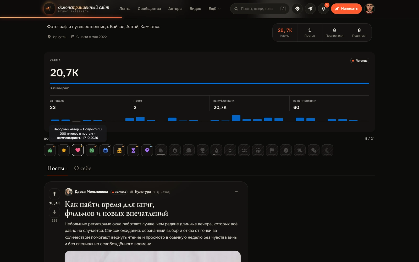Focus the search field Посты, люди, теги

(260, 9)
